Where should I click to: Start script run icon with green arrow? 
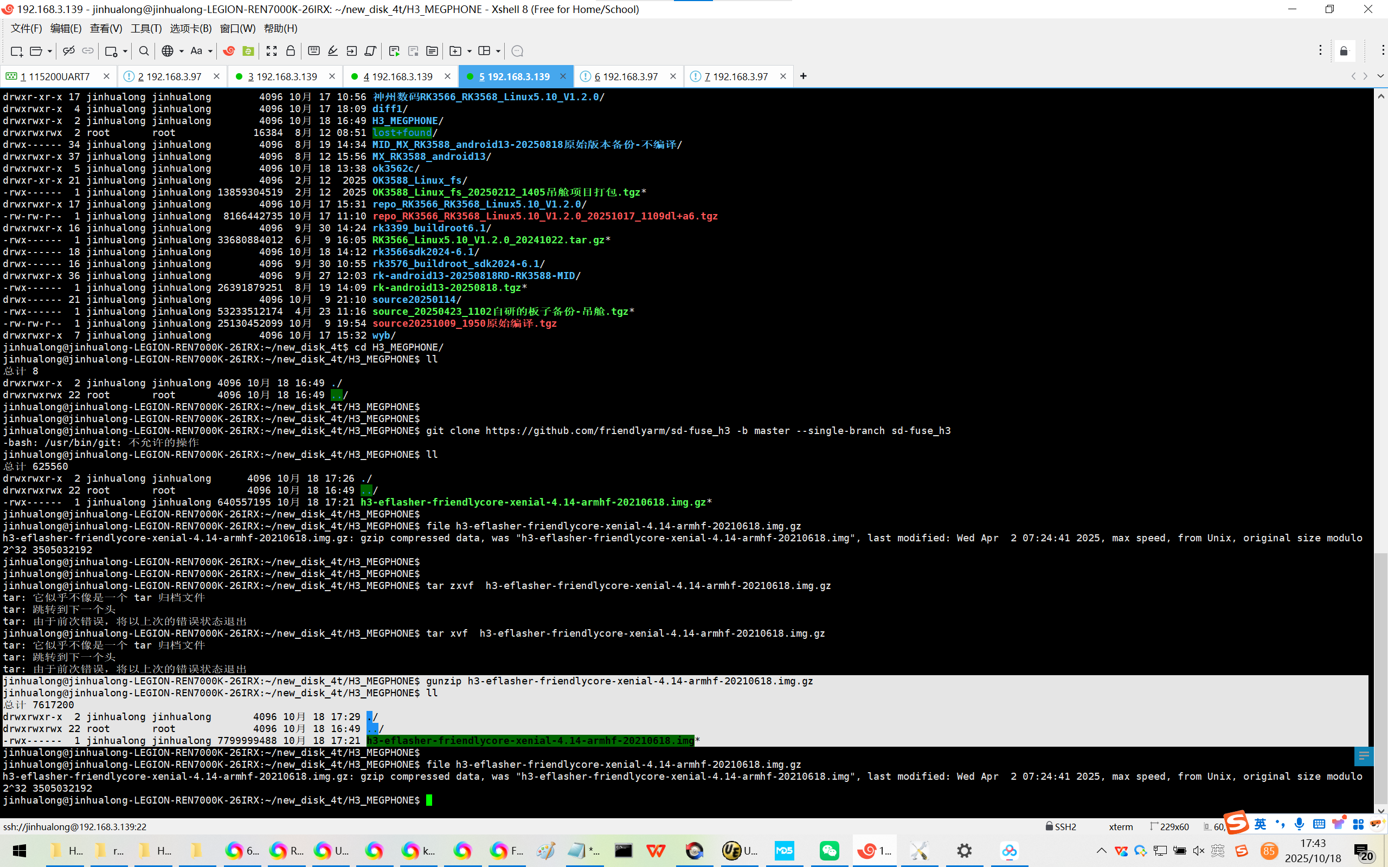pos(394,51)
